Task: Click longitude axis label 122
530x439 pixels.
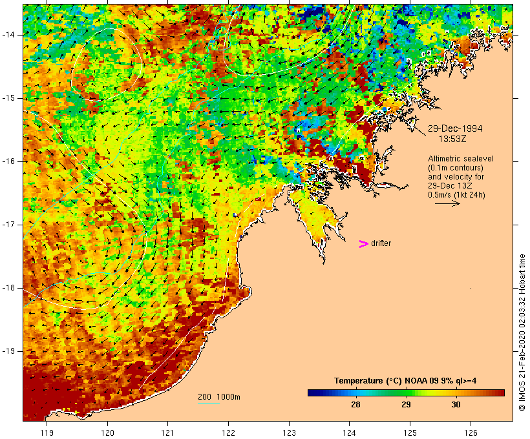Action: pos(229,433)
